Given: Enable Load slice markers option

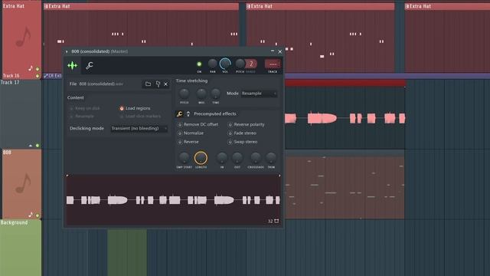Looking at the screenshot, I should point(140,116).
